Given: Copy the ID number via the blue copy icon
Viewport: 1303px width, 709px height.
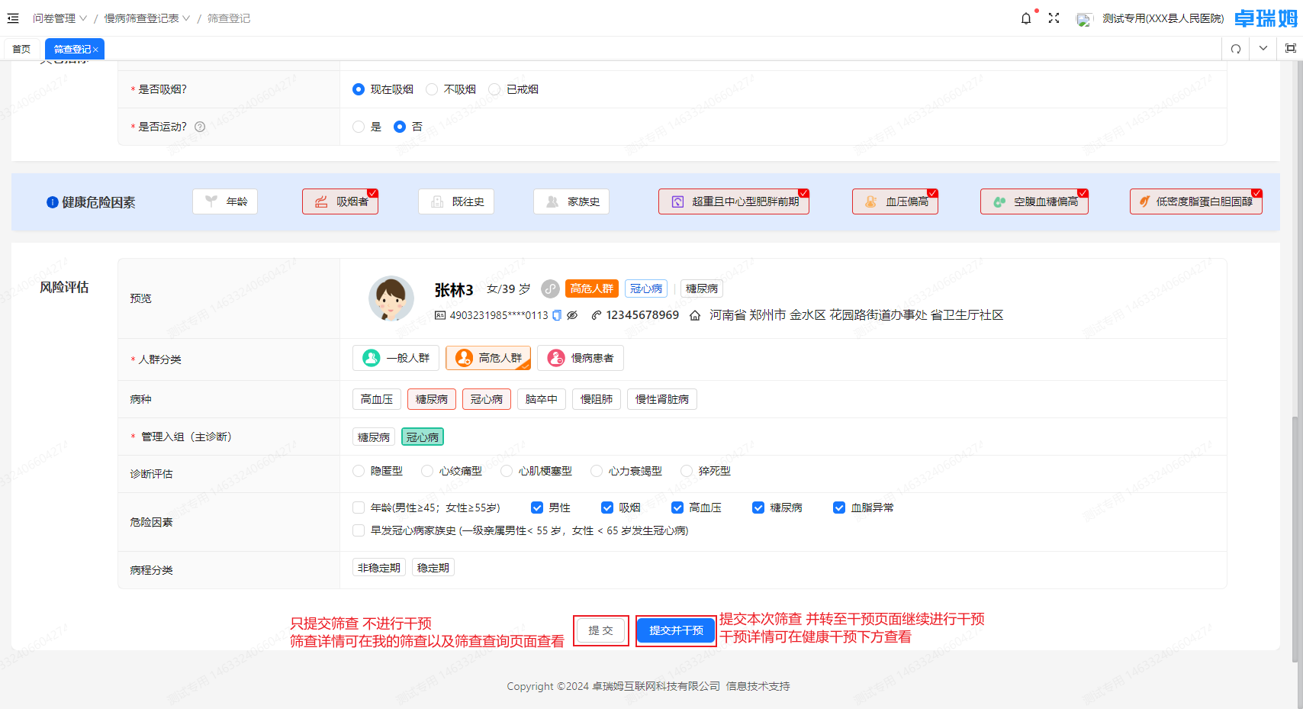Looking at the screenshot, I should tap(557, 314).
